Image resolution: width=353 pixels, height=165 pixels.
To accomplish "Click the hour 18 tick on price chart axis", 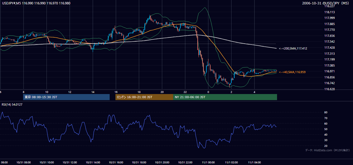I will pos(139,92).
